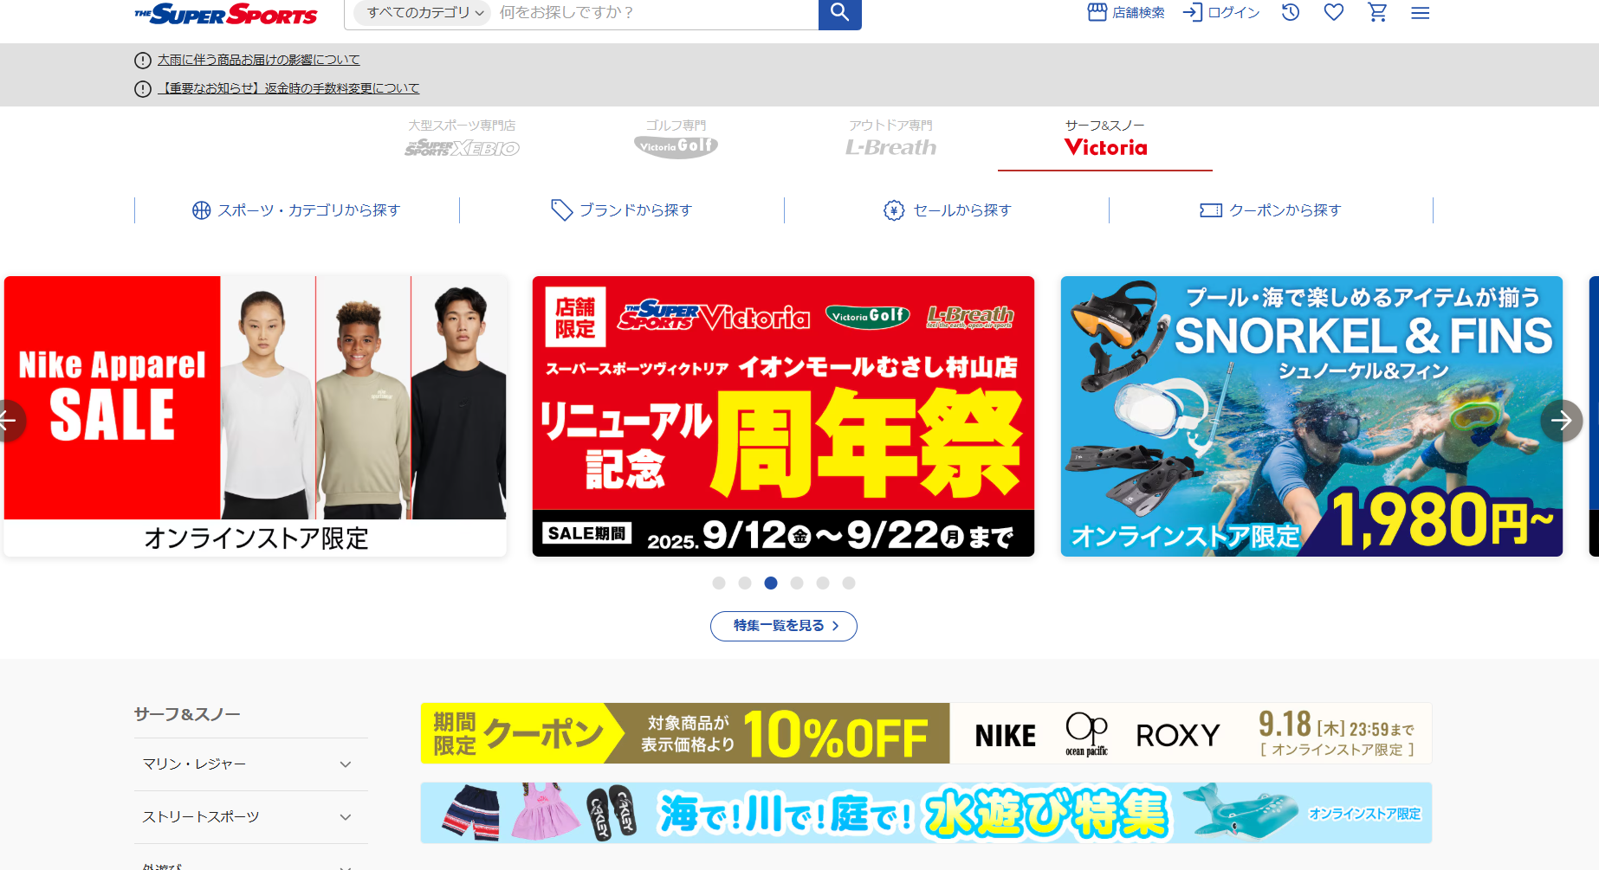Open the リニューアル記念 周年祭 banner
The image size is (1599, 870).
(783, 416)
